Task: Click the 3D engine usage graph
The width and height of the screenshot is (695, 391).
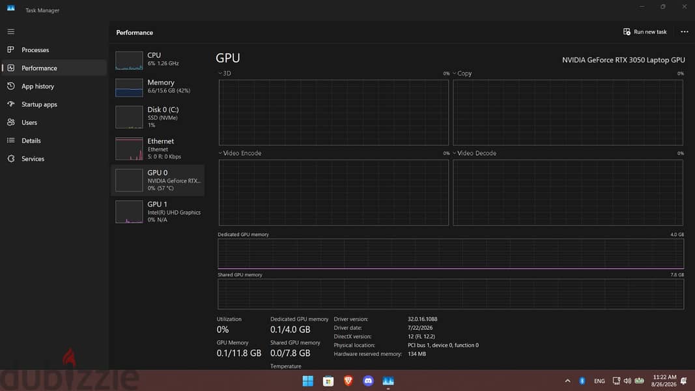Action: [x=333, y=113]
